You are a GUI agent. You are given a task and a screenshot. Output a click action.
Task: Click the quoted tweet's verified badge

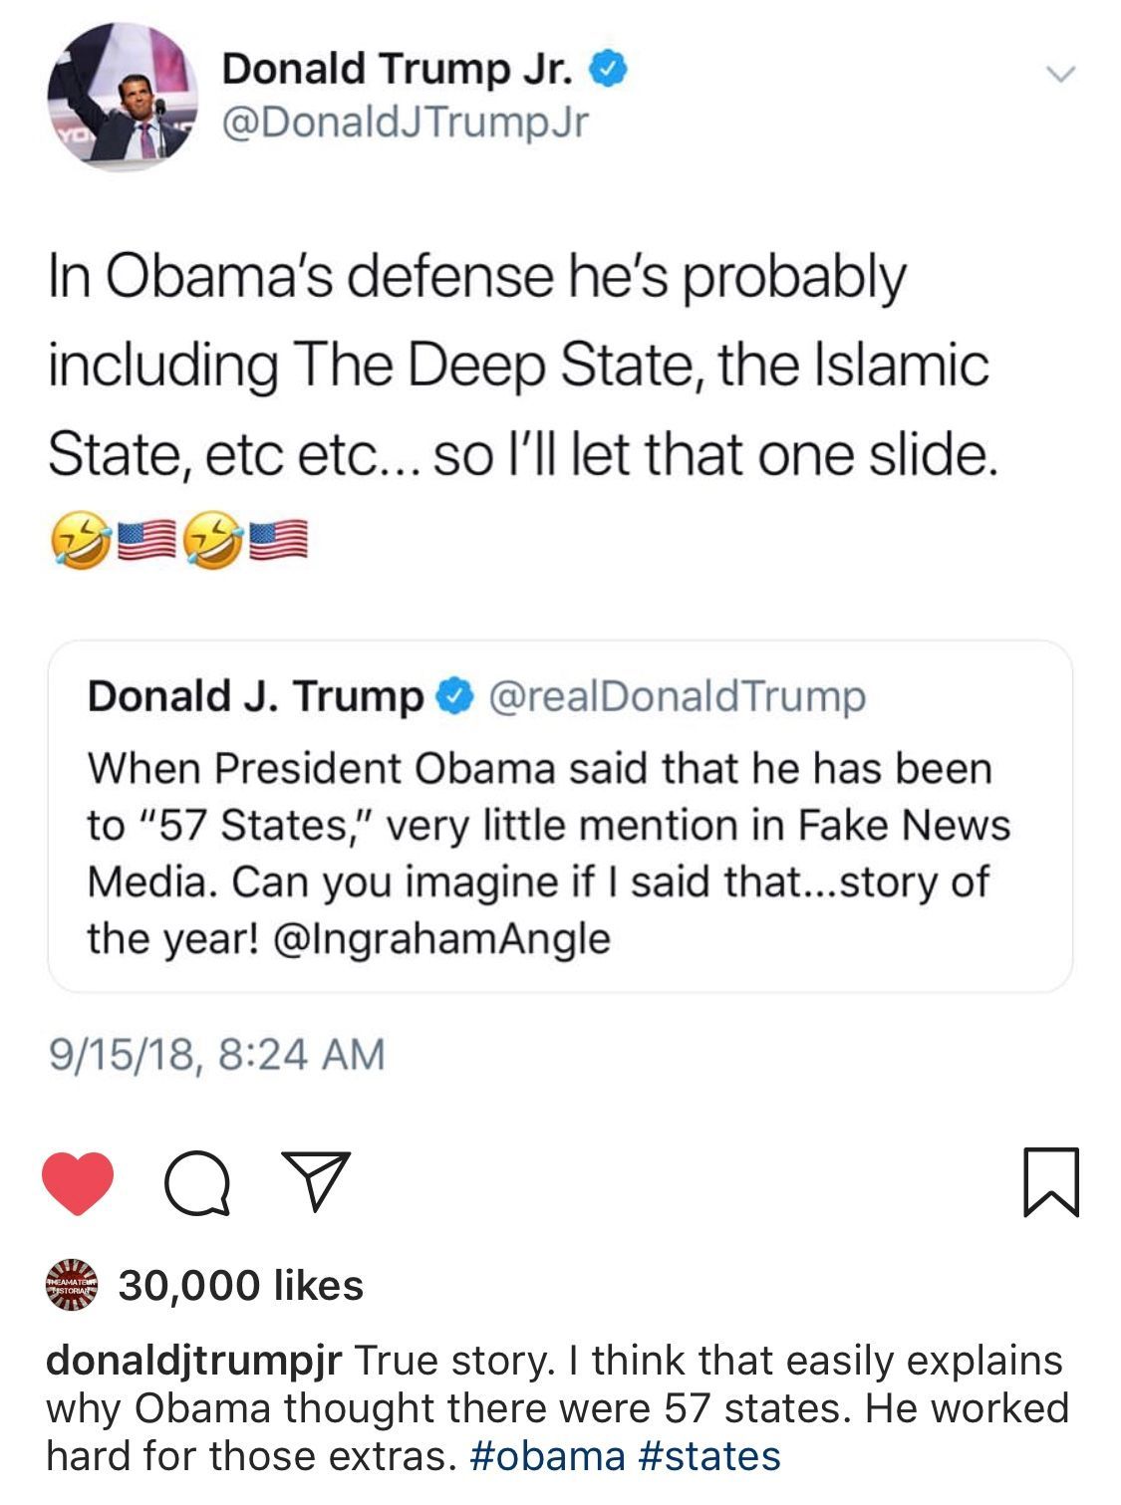point(453,696)
